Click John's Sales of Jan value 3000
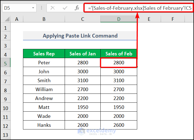This screenshot has width=194, height=140. pos(83,71)
